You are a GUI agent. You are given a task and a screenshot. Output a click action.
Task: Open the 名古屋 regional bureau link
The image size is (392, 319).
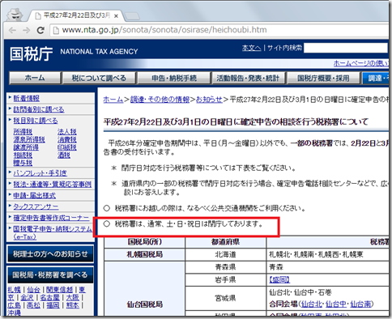49,298
